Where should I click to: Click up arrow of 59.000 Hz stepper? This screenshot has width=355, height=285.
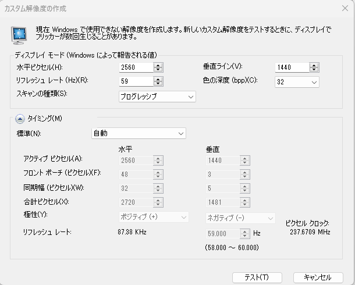(x=245, y=231)
